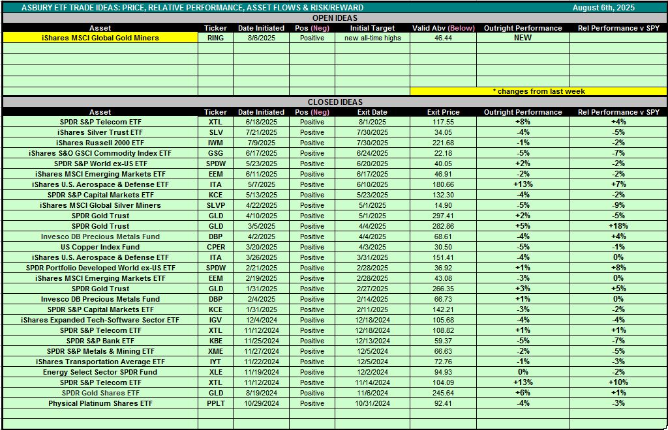Viewport: 668px width, 430px height.
Task: Click the yellow 'changes from last week' note
Action: coord(538,91)
